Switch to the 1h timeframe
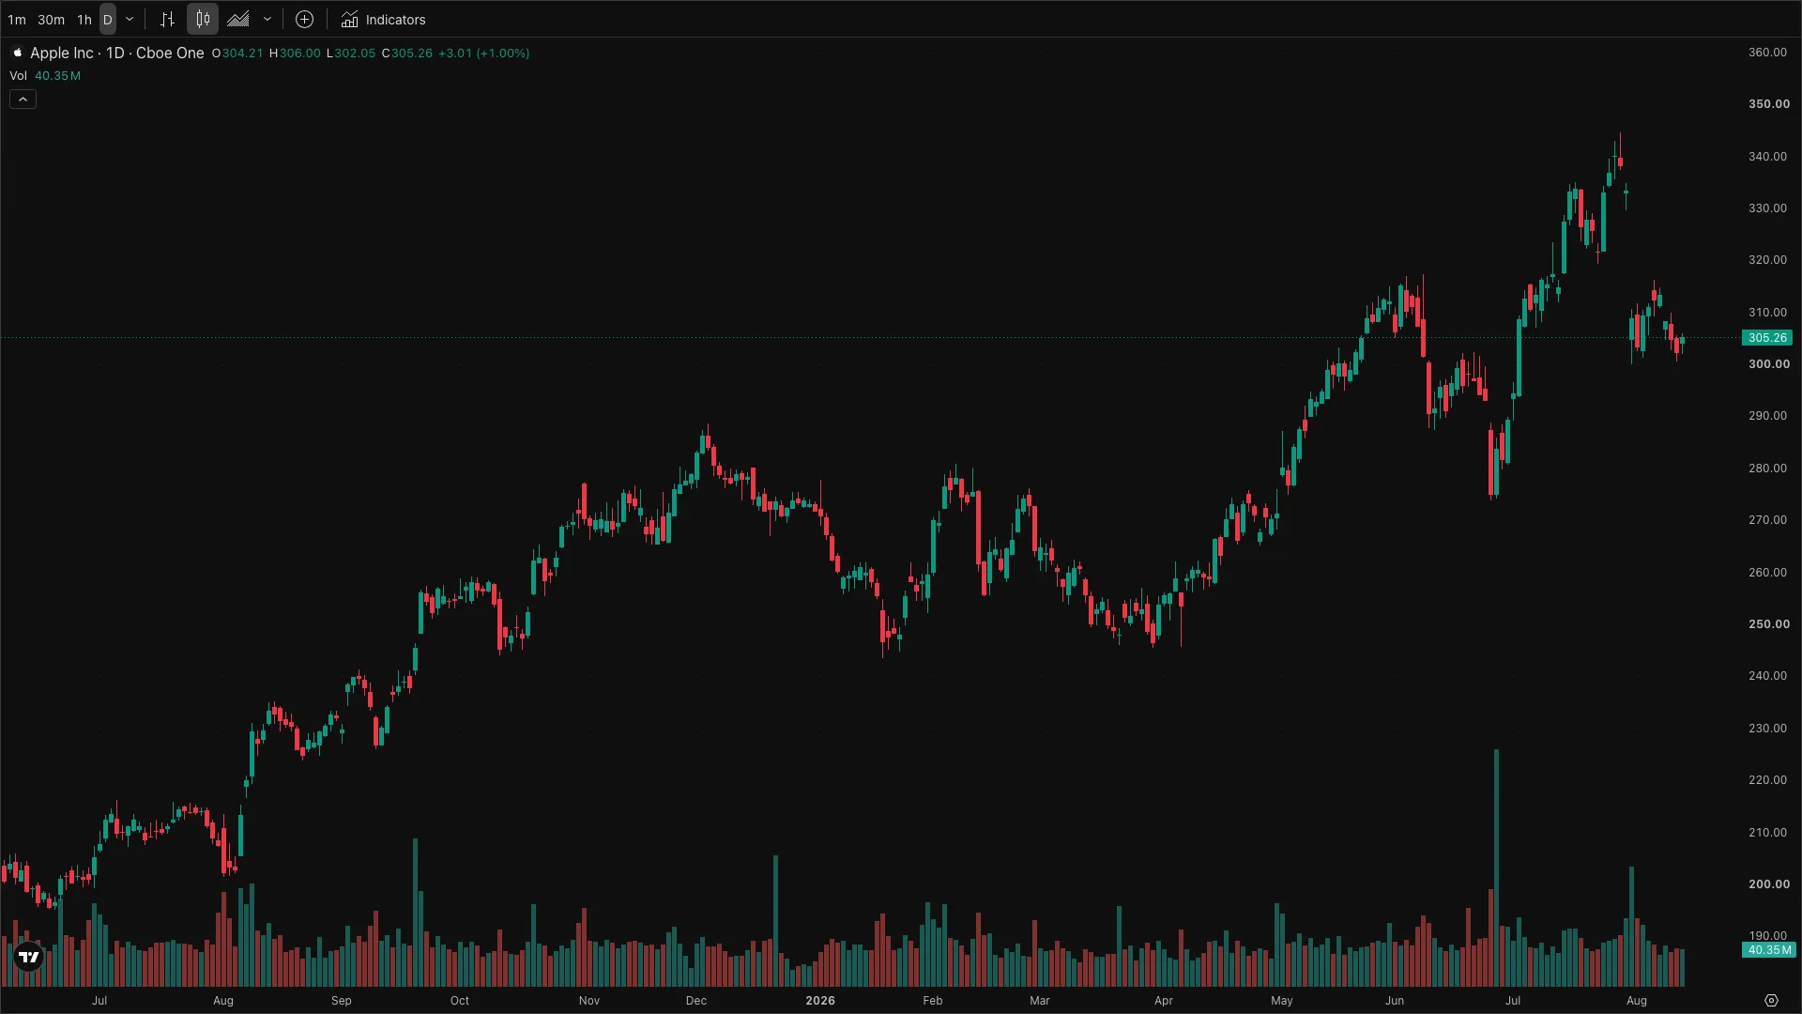Viewport: 1802px width, 1014px height. [x=84, y=20]
